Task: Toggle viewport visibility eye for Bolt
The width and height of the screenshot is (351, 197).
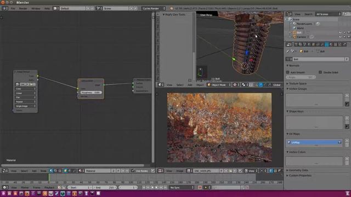Action: [x=340, y=33]
